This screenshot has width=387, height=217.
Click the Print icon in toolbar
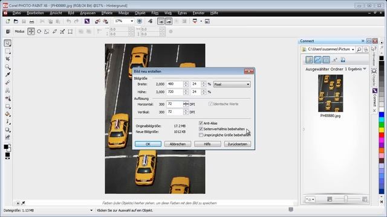31,22
